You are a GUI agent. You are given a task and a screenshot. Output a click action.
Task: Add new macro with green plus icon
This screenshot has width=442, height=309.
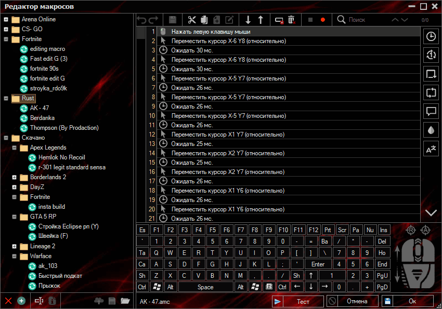point(21,301)
